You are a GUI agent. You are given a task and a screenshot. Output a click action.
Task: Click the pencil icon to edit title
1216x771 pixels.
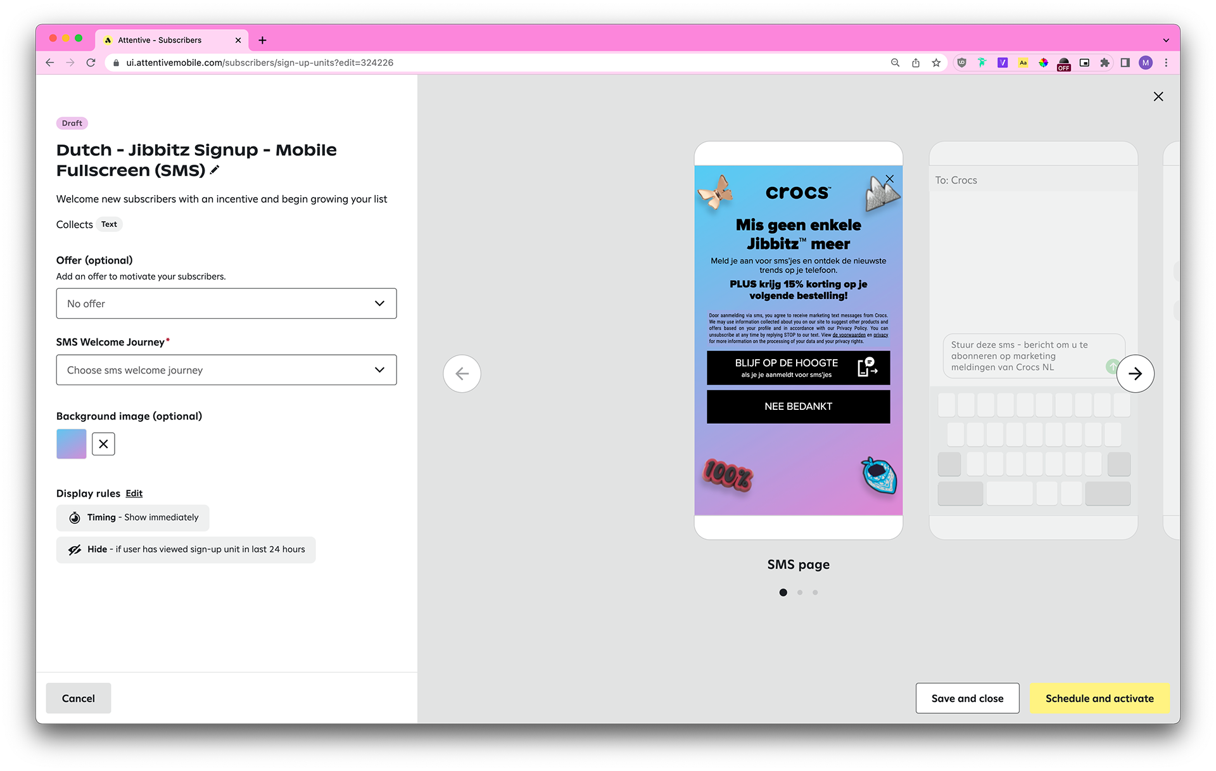pyautogui.click(x=215, y=170)
